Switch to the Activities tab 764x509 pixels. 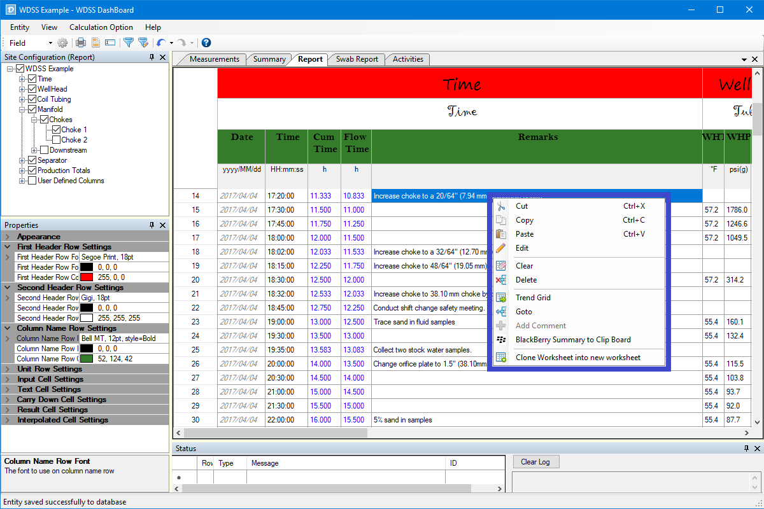click(408, 59)
